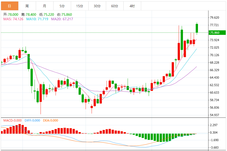The image size is (227, 151).
Task: Click the 66.329 price axis label
Action: point(214,70)
